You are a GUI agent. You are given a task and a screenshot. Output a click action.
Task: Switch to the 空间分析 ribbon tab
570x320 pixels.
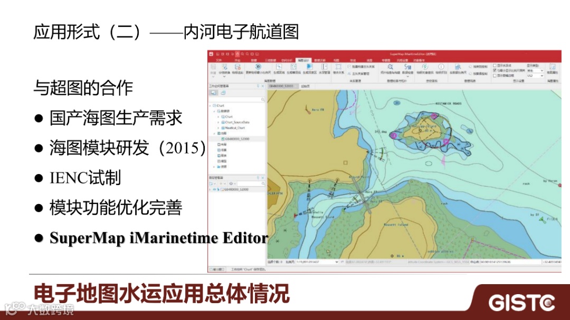click(x=287, y=60)
